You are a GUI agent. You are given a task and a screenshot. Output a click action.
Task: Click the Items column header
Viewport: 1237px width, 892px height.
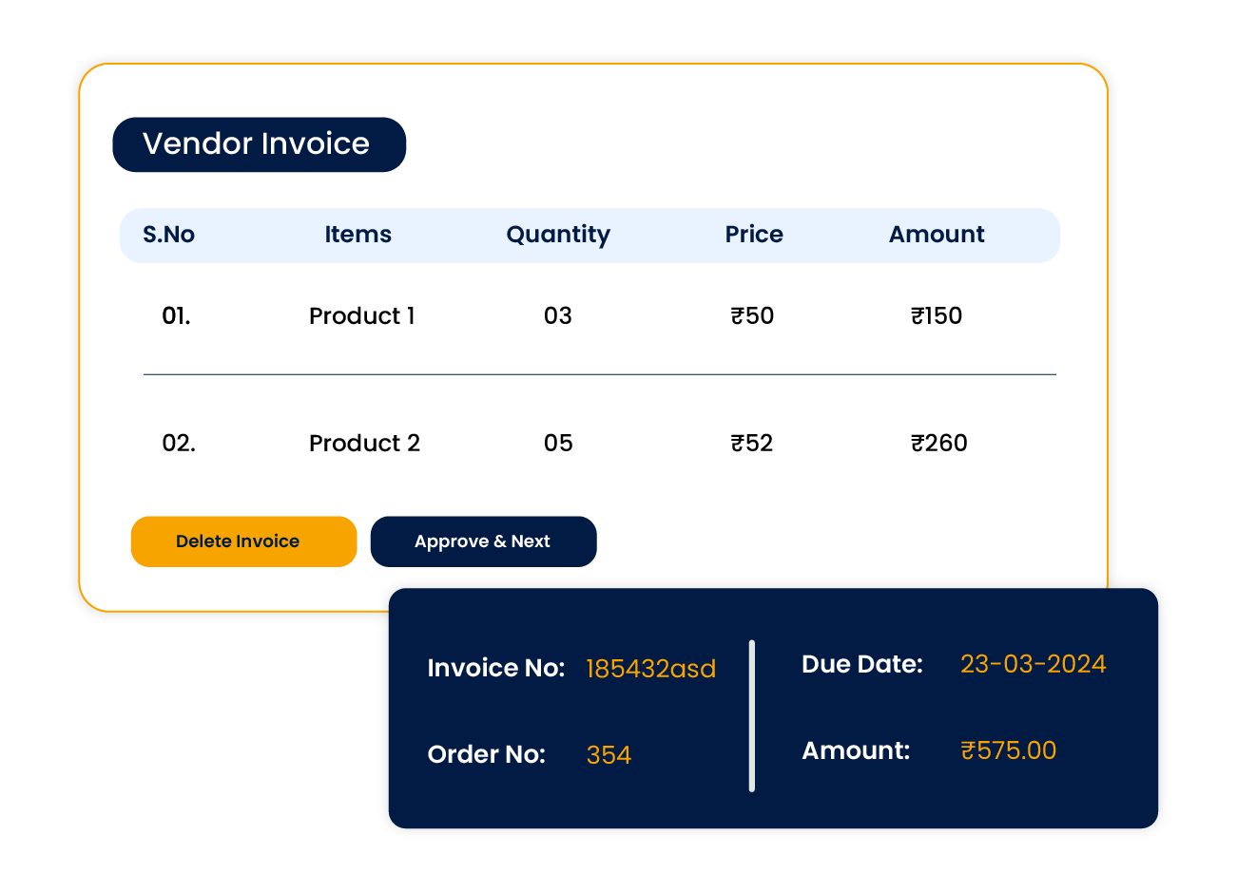358,235
